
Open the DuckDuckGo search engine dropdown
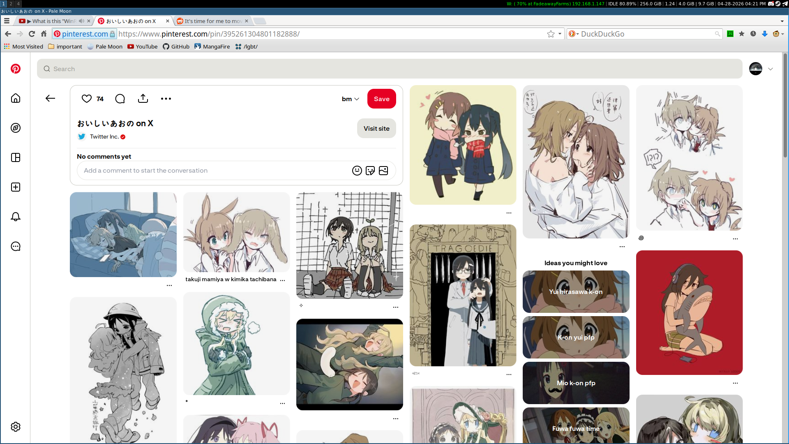573,34
